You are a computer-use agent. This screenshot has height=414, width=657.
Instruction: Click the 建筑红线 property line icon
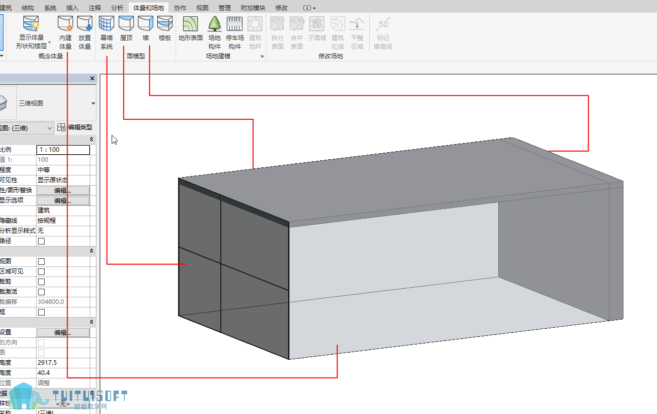(x=338, y=32)
